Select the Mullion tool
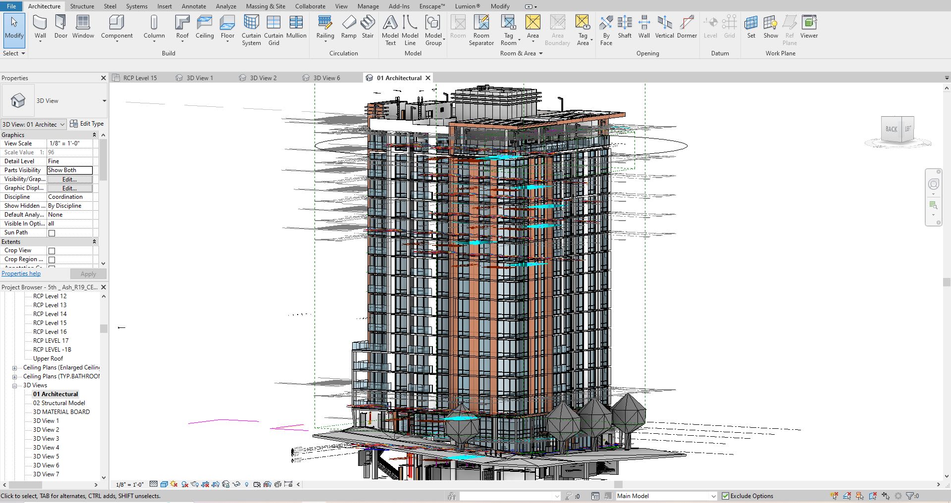951x503 pixels. click(x=296, y=27)
